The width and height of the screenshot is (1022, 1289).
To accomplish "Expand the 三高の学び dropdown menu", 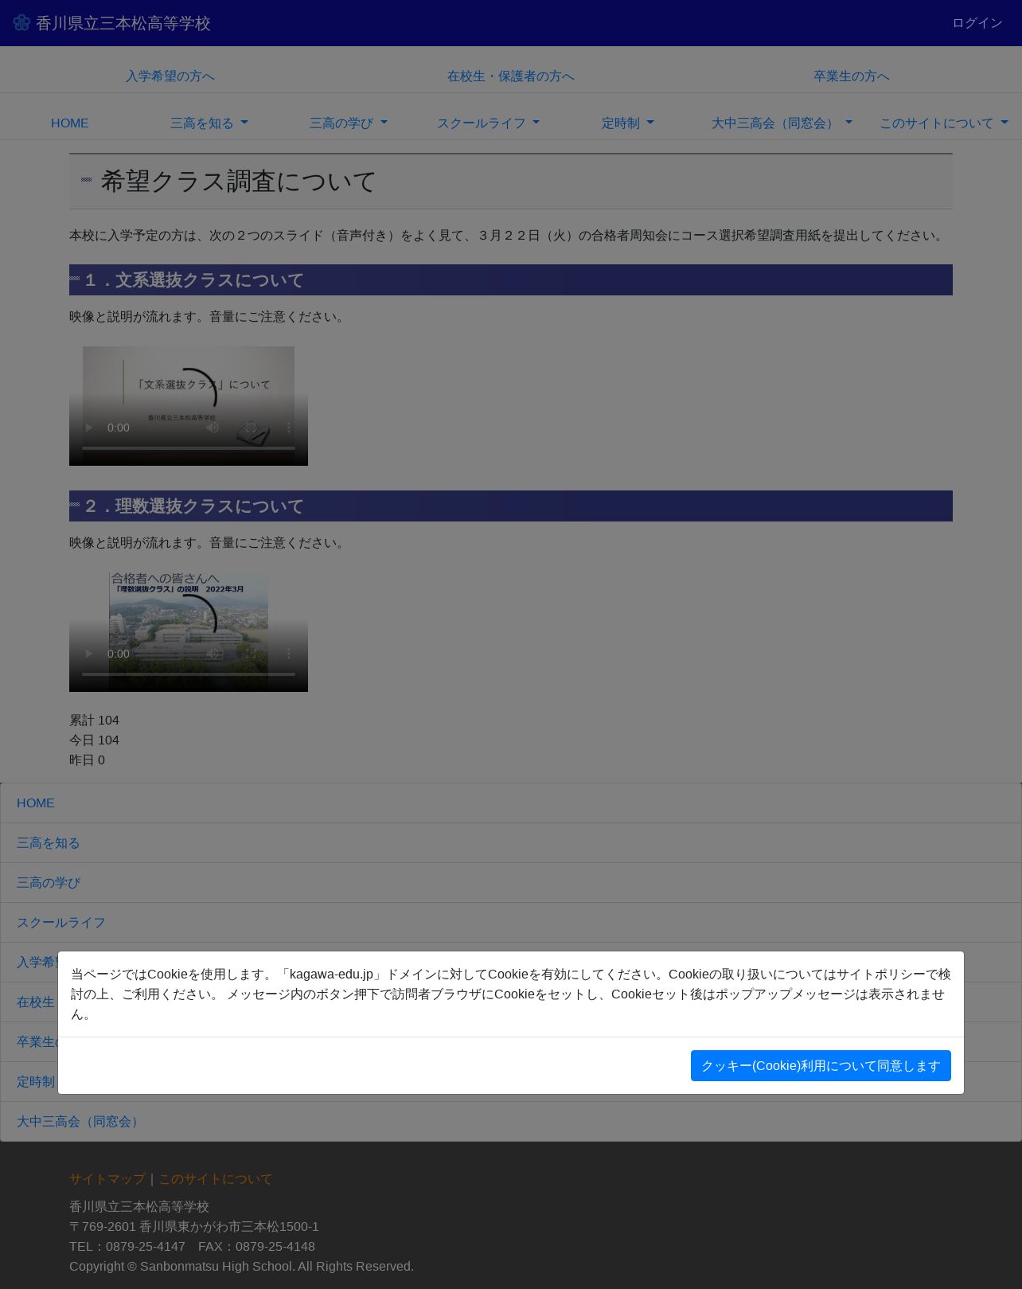I will pos(349,123).
